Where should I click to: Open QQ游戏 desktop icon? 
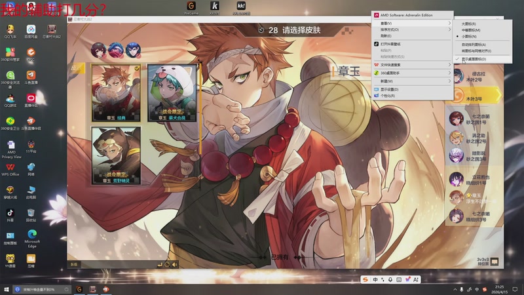click(10, 100)
